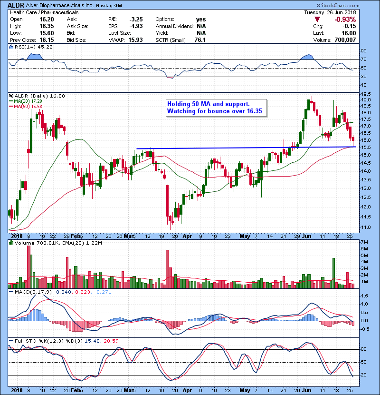Click the Nasdaq GM exchange label
Screen dimensions: 380x395
(x=109, y=6)
